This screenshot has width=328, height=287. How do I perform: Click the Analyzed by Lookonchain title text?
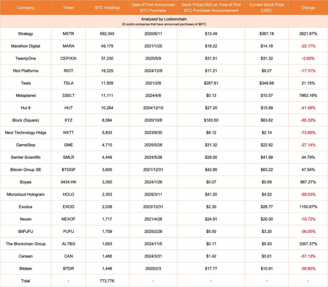coord(164,19)
